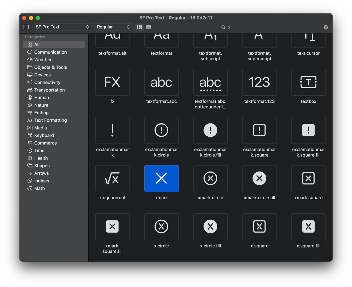Select the Keyboard category

pyautogui.click(x=54, y=135)
